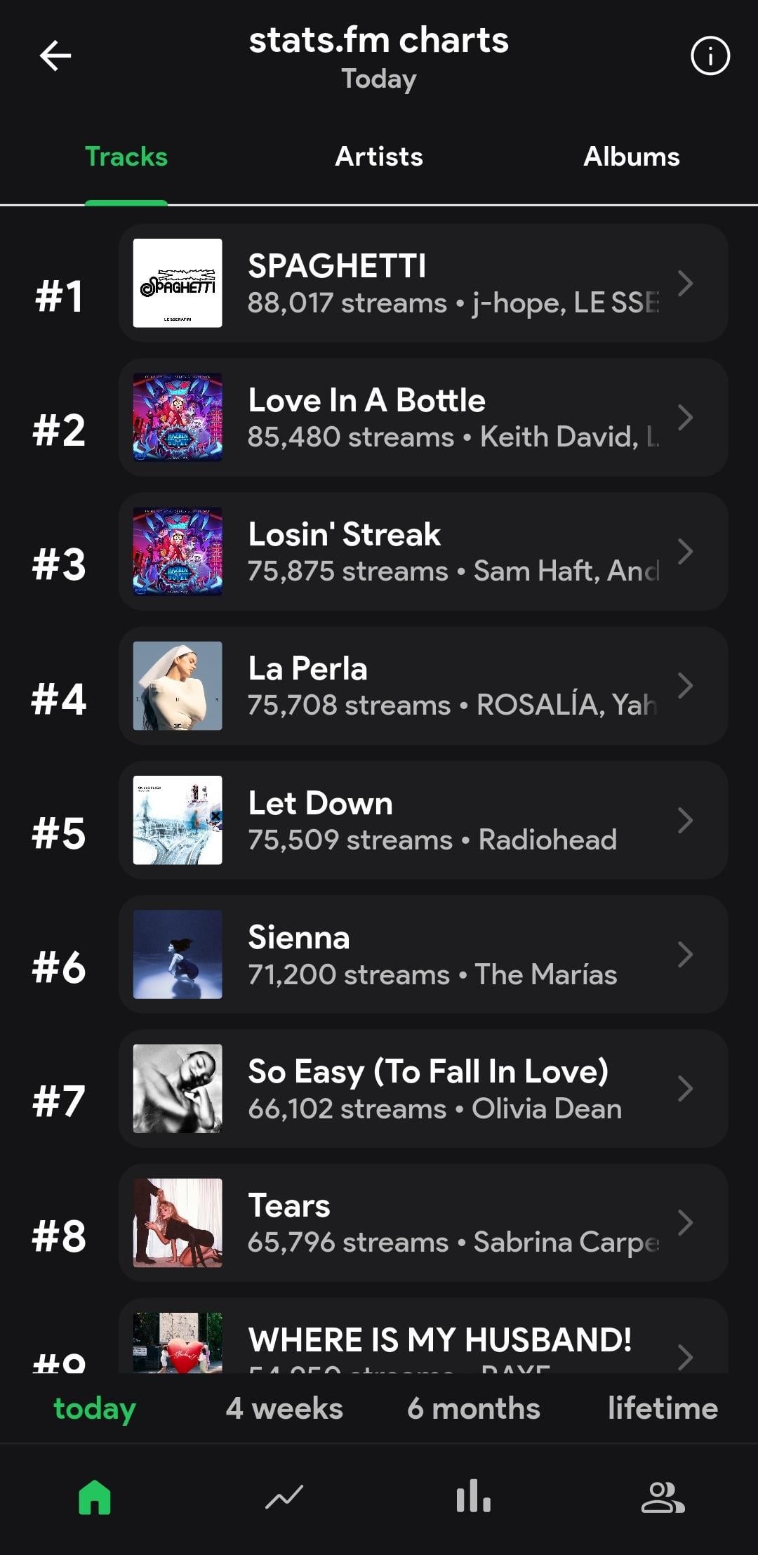The image size is (758, 1555).
Task: Tap the back arrow icon
Action: click(55, 56)
